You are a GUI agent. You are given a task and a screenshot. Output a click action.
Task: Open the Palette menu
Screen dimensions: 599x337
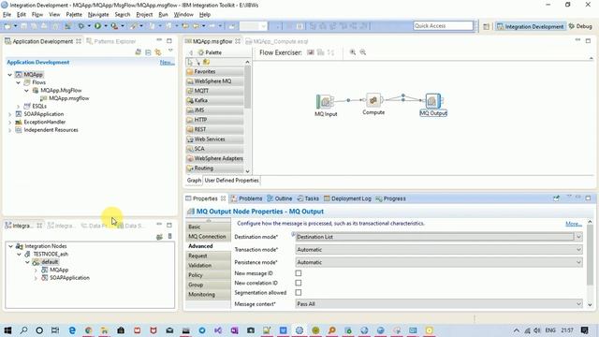pyautogui.click(x=74, y=15)
